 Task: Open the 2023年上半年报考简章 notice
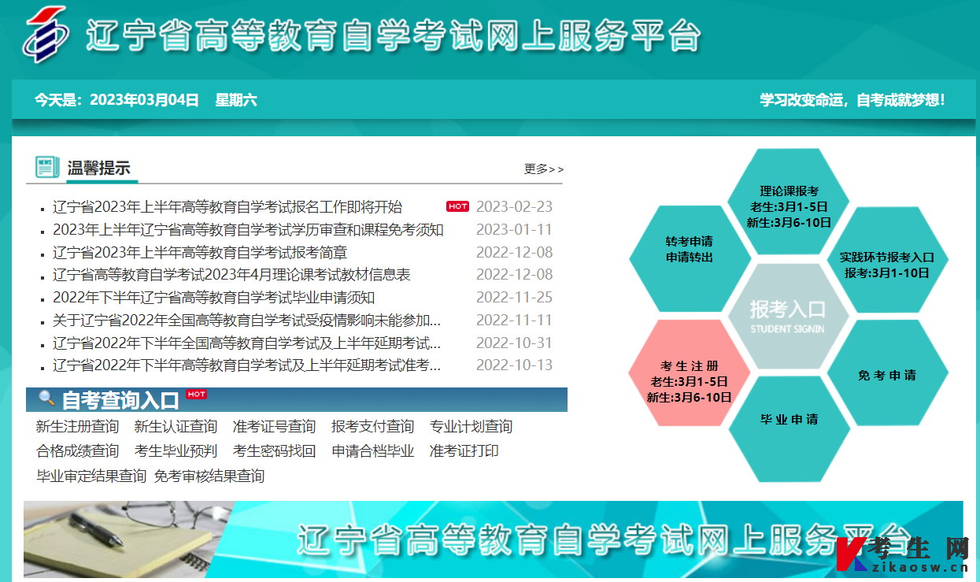(200, 253)
